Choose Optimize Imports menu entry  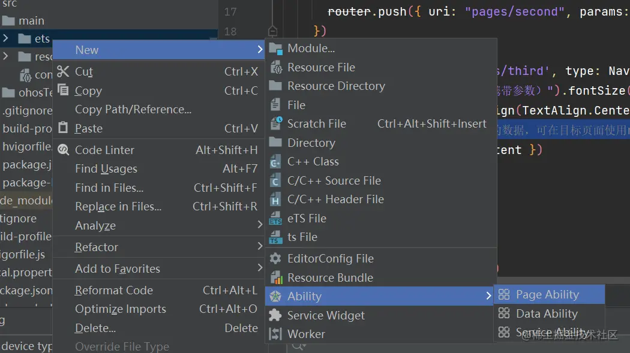(159, 309)
